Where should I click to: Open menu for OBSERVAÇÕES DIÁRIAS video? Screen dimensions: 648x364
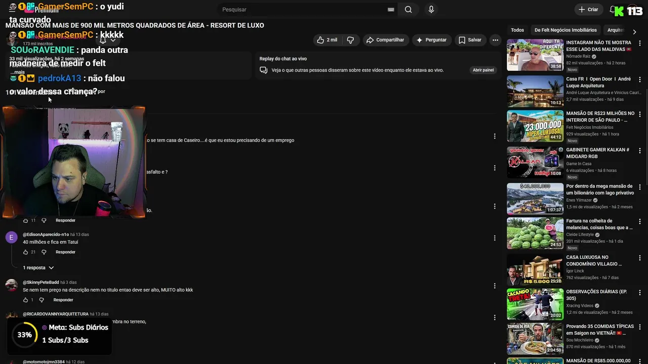(640, 292)
